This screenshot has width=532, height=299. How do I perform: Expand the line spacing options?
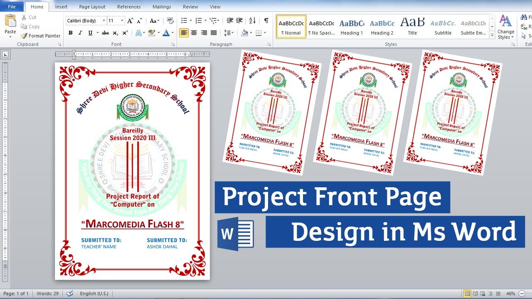[x=228, y=33]
